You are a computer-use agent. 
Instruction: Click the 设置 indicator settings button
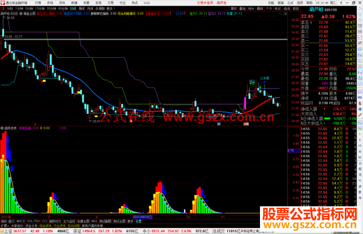pyautogui.click(x=138, y=221)
